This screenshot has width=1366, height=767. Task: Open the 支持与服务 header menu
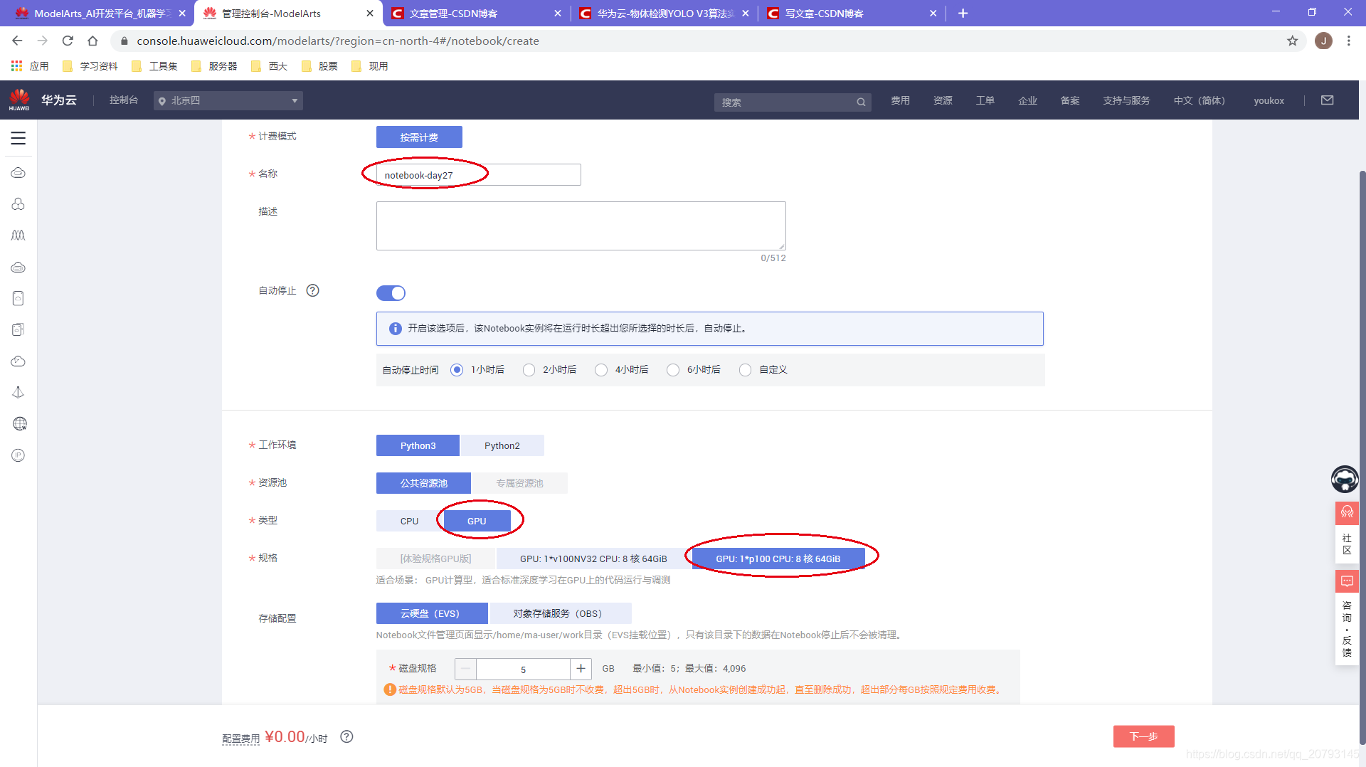tap(1126, 100)
